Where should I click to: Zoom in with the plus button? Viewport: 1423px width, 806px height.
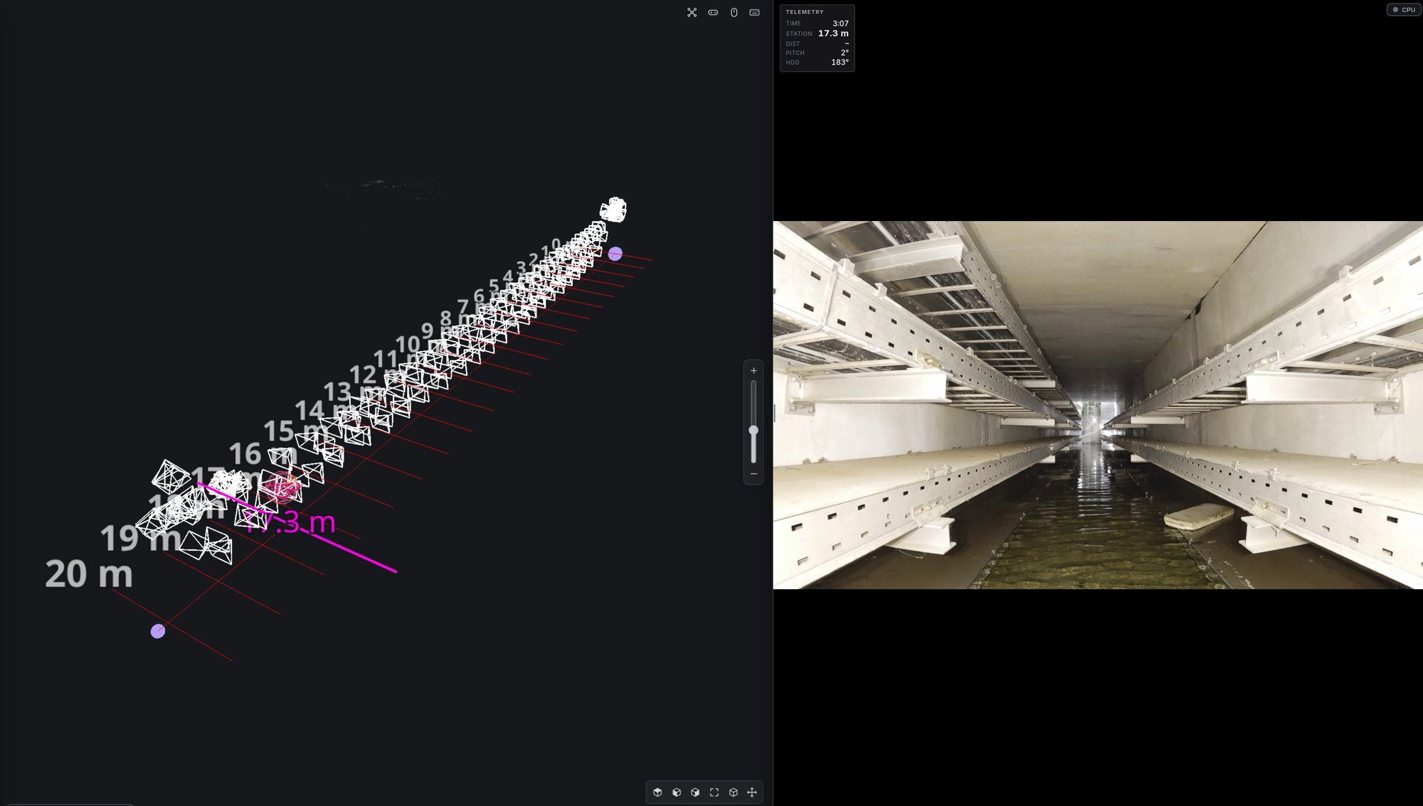tap(753, 370)
